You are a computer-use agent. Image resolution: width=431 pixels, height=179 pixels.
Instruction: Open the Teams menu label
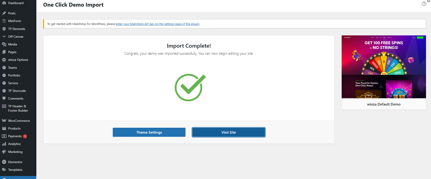(x=13, y=68)
